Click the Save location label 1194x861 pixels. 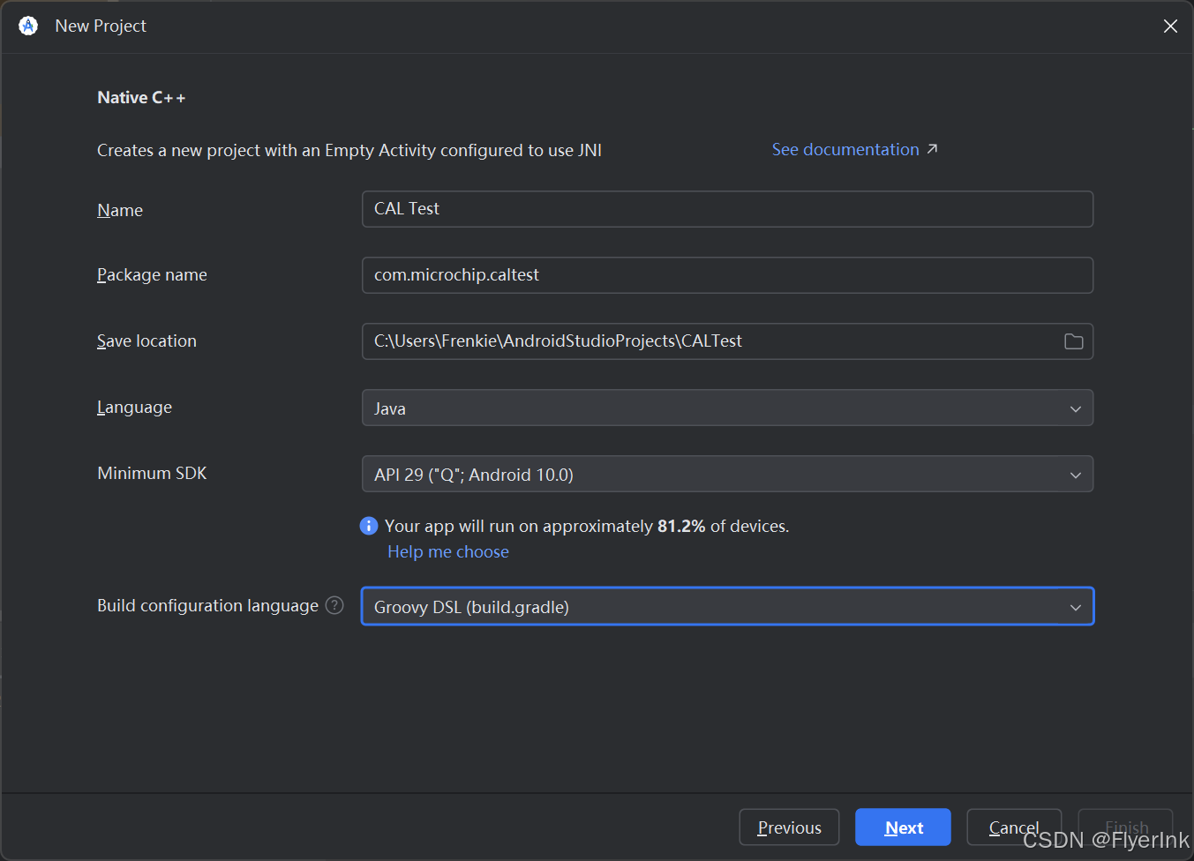[x=146, y=341]
